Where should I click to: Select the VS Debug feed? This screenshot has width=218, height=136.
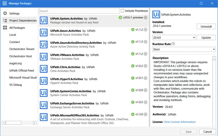click(x=16, y=85)
